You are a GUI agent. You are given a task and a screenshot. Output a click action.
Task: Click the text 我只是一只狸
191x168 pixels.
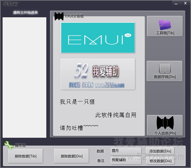tap(77, 102)
